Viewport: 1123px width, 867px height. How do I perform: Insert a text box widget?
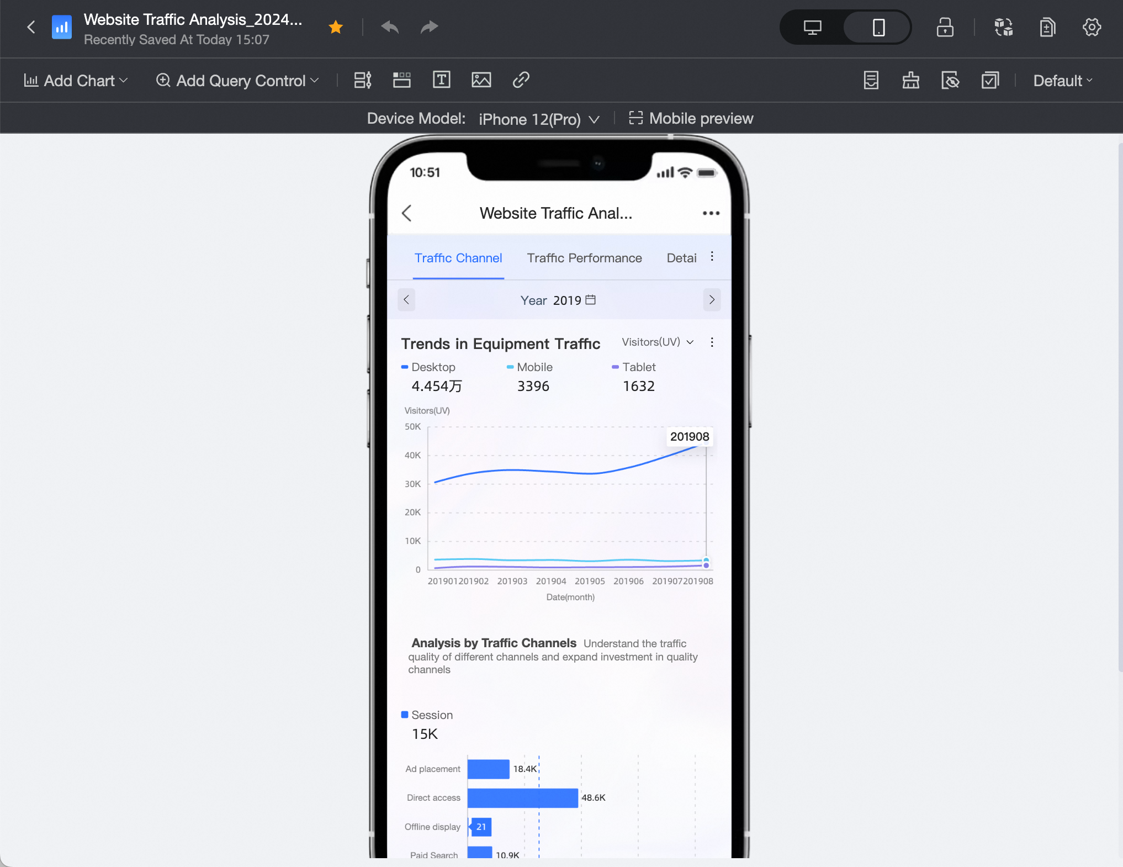point(441,80)
